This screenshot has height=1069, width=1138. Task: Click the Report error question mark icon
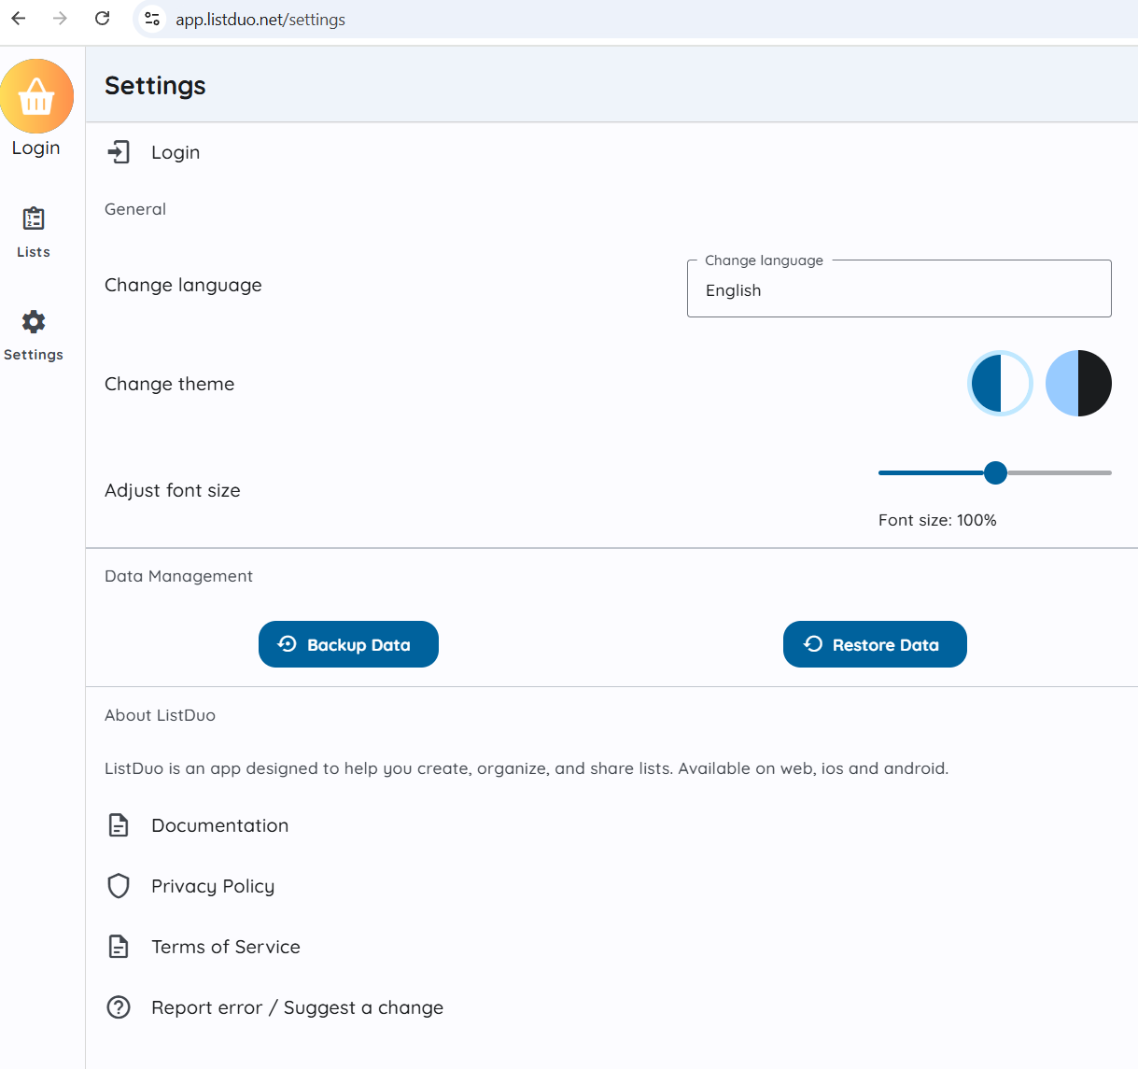coord(119,1006)
